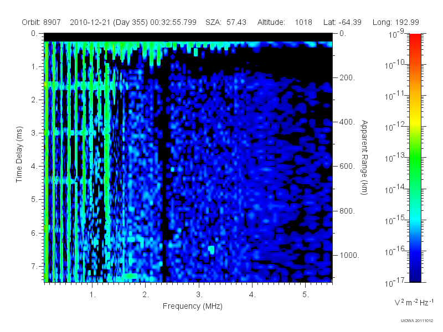Click the 1000. apparent range tick label
Screen dimensions: 443x332
(x=349, y=255)
